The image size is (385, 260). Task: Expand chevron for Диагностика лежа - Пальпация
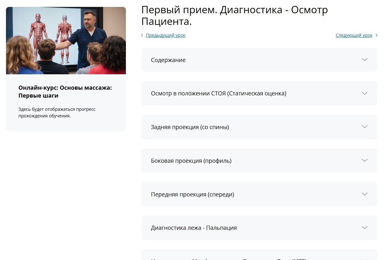(x=365, y=228)
